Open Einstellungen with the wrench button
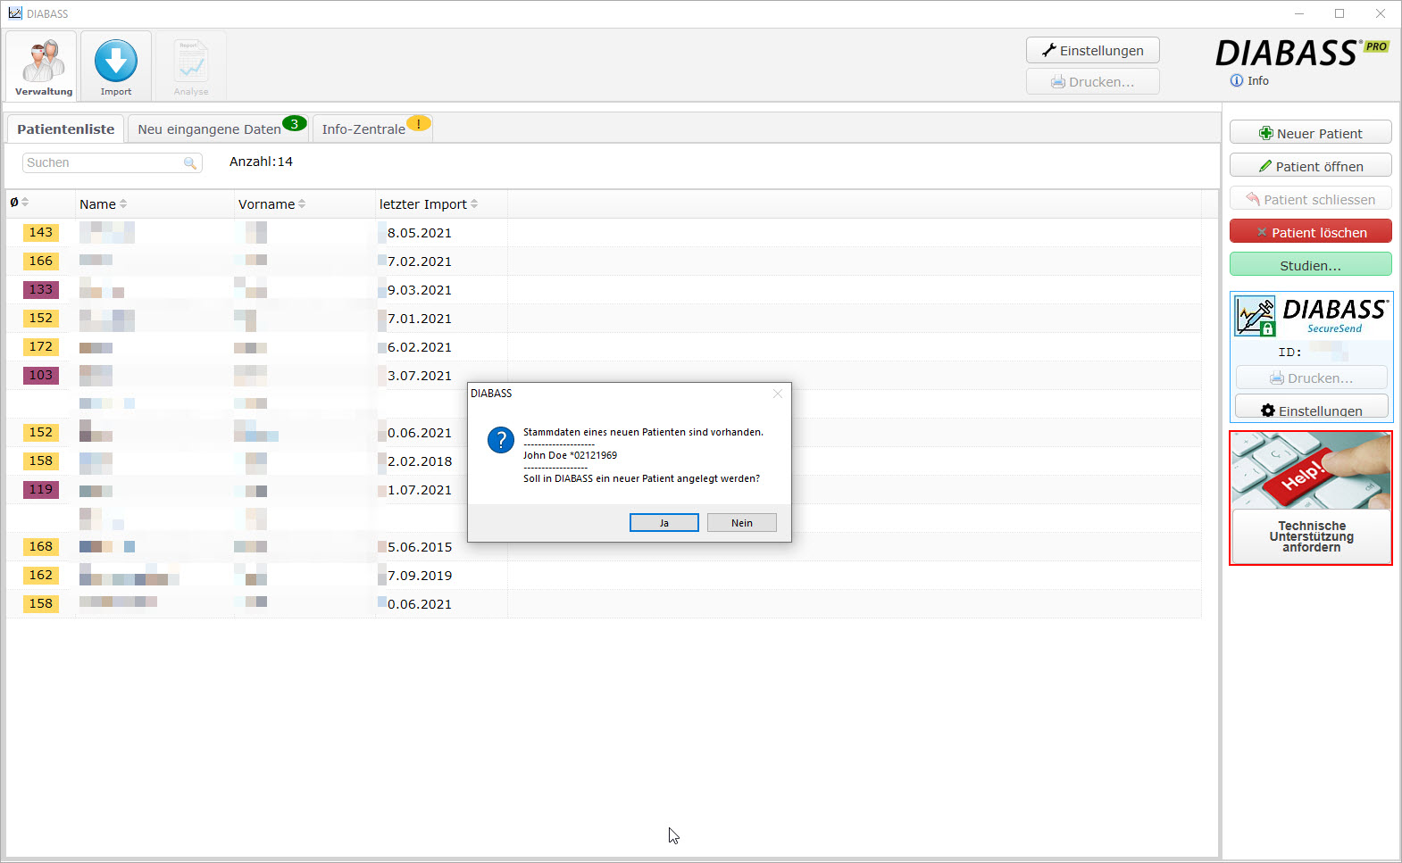Image resolution: width=1402 pixels, height=863 pixels. pyautogui.click(x=1092, y=50)
